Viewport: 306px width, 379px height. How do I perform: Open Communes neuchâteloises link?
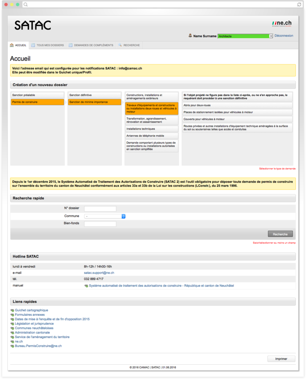[34, 328]
